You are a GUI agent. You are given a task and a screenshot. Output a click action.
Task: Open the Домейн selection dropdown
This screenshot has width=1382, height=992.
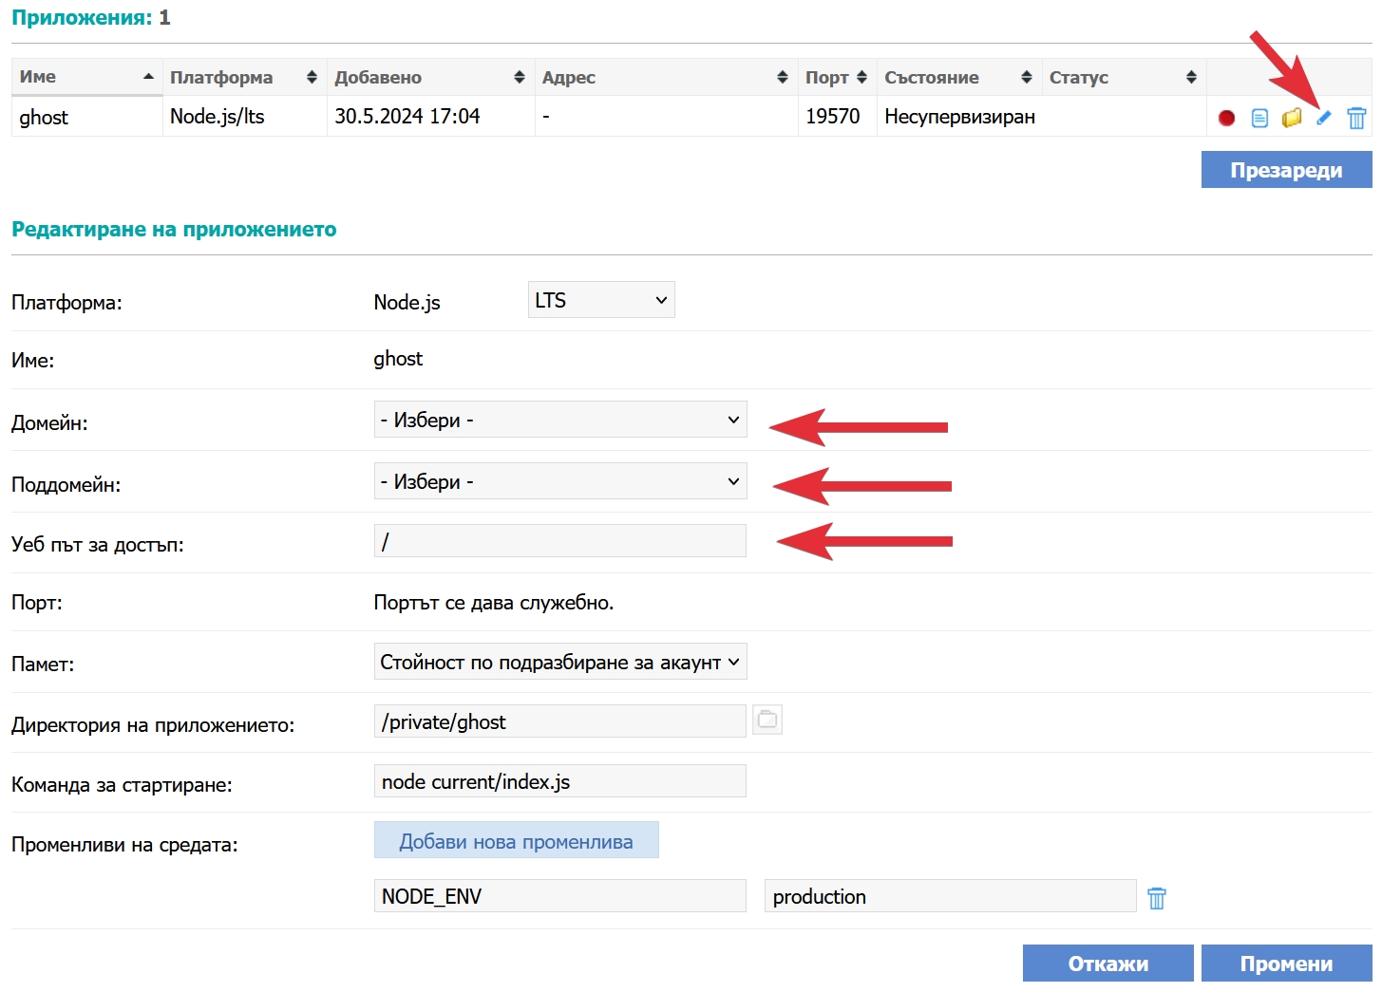[560, 420]
